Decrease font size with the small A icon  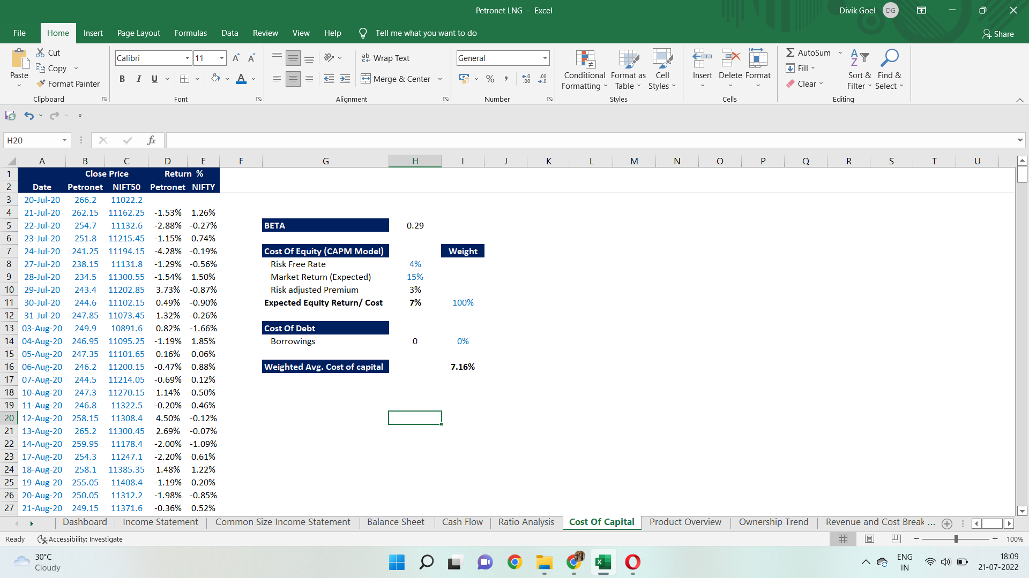(x=251, y=58)
